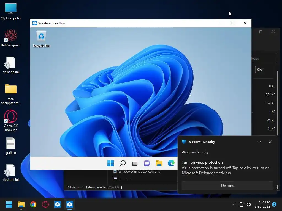Maximize the Windows Sandbox window

coord(232,23)
